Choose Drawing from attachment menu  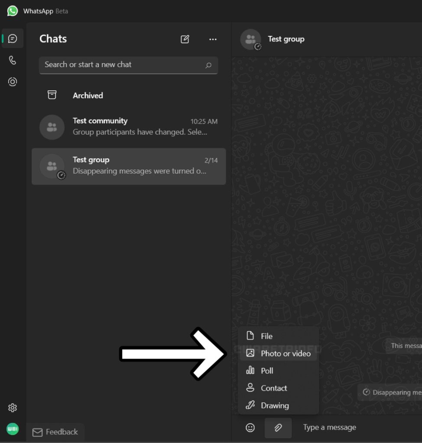[279, 405]
